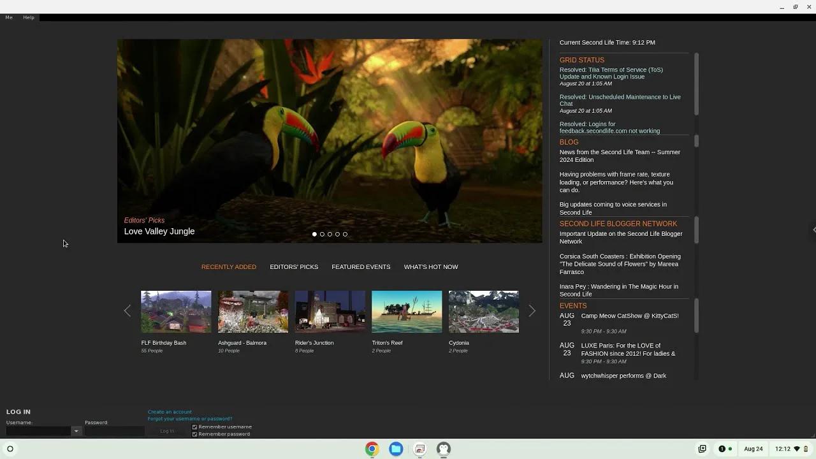Click the screen mirror icon in the status area

(702, 449)
